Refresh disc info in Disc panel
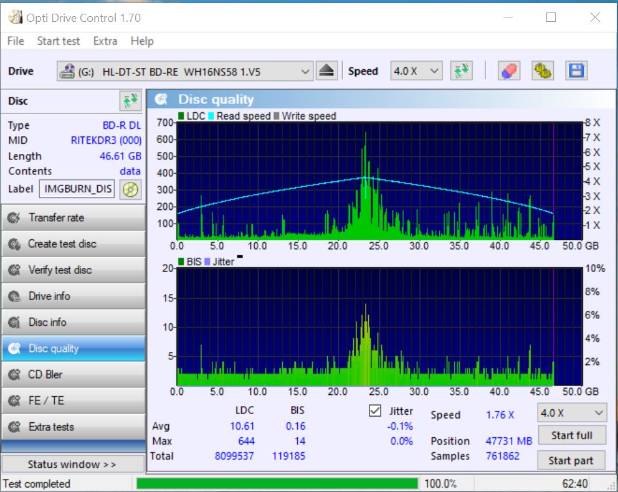618x492 pixels. click(x=130, y=101)
